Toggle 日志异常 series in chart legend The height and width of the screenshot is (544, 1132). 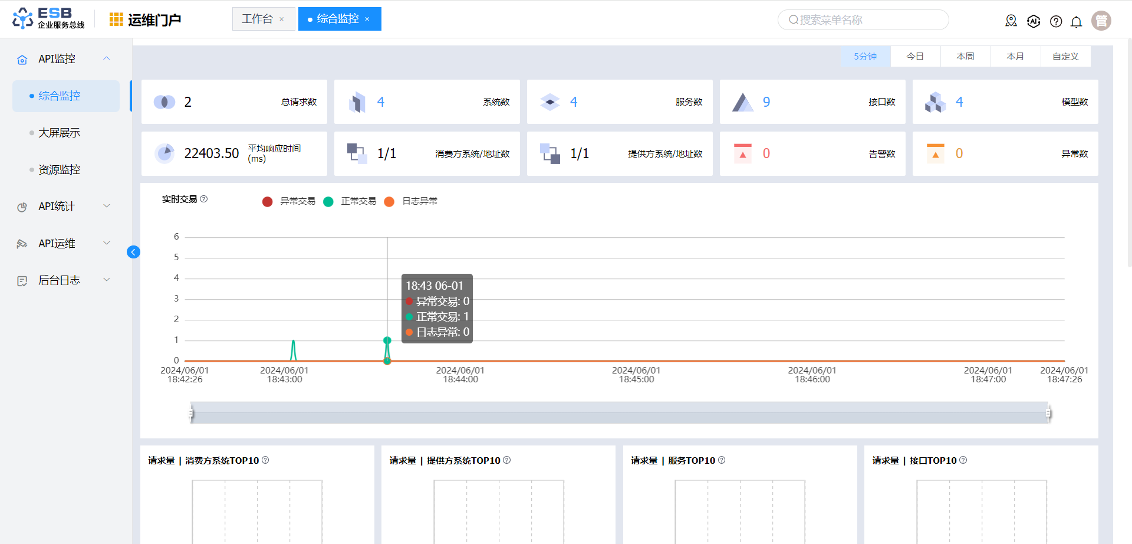(x=411, y=201)
